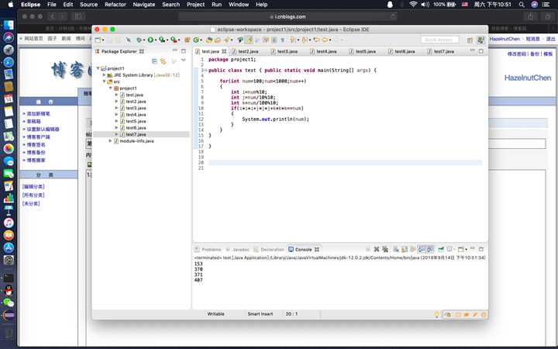Open the App Store from the Dock
Image resolution: width=558 pixels, height=349 pixels.
click(x=9, y=247)
